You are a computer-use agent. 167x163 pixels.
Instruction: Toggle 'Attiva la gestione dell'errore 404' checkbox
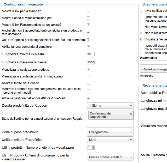88,98
